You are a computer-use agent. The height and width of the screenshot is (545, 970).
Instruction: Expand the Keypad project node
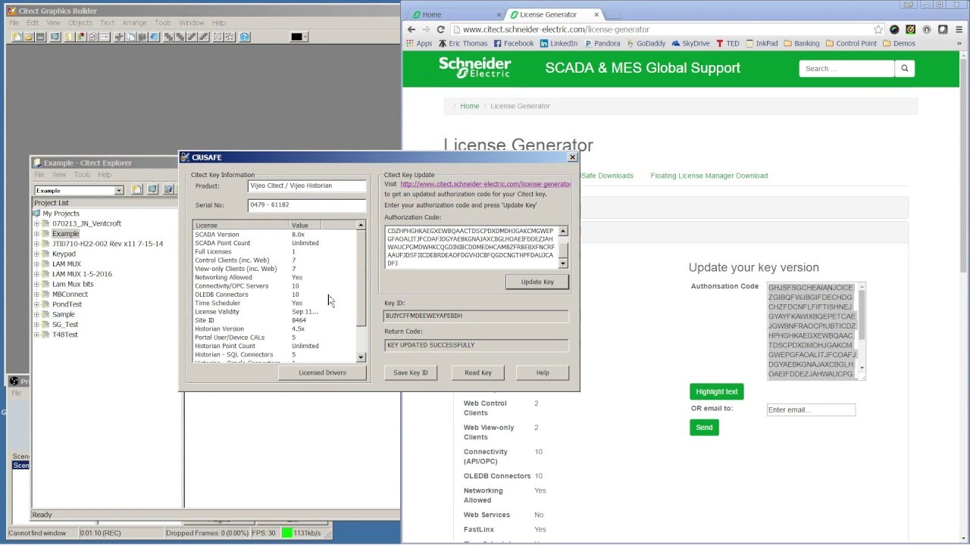[x=36, y=254]
